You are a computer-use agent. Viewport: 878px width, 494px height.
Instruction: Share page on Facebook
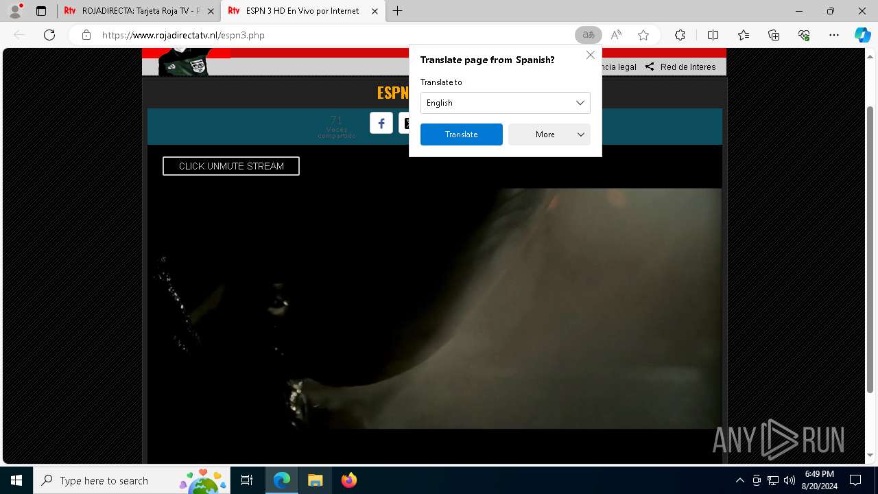381,123
